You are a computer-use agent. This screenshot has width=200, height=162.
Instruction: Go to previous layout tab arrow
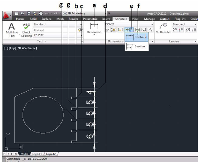point(8,154)
